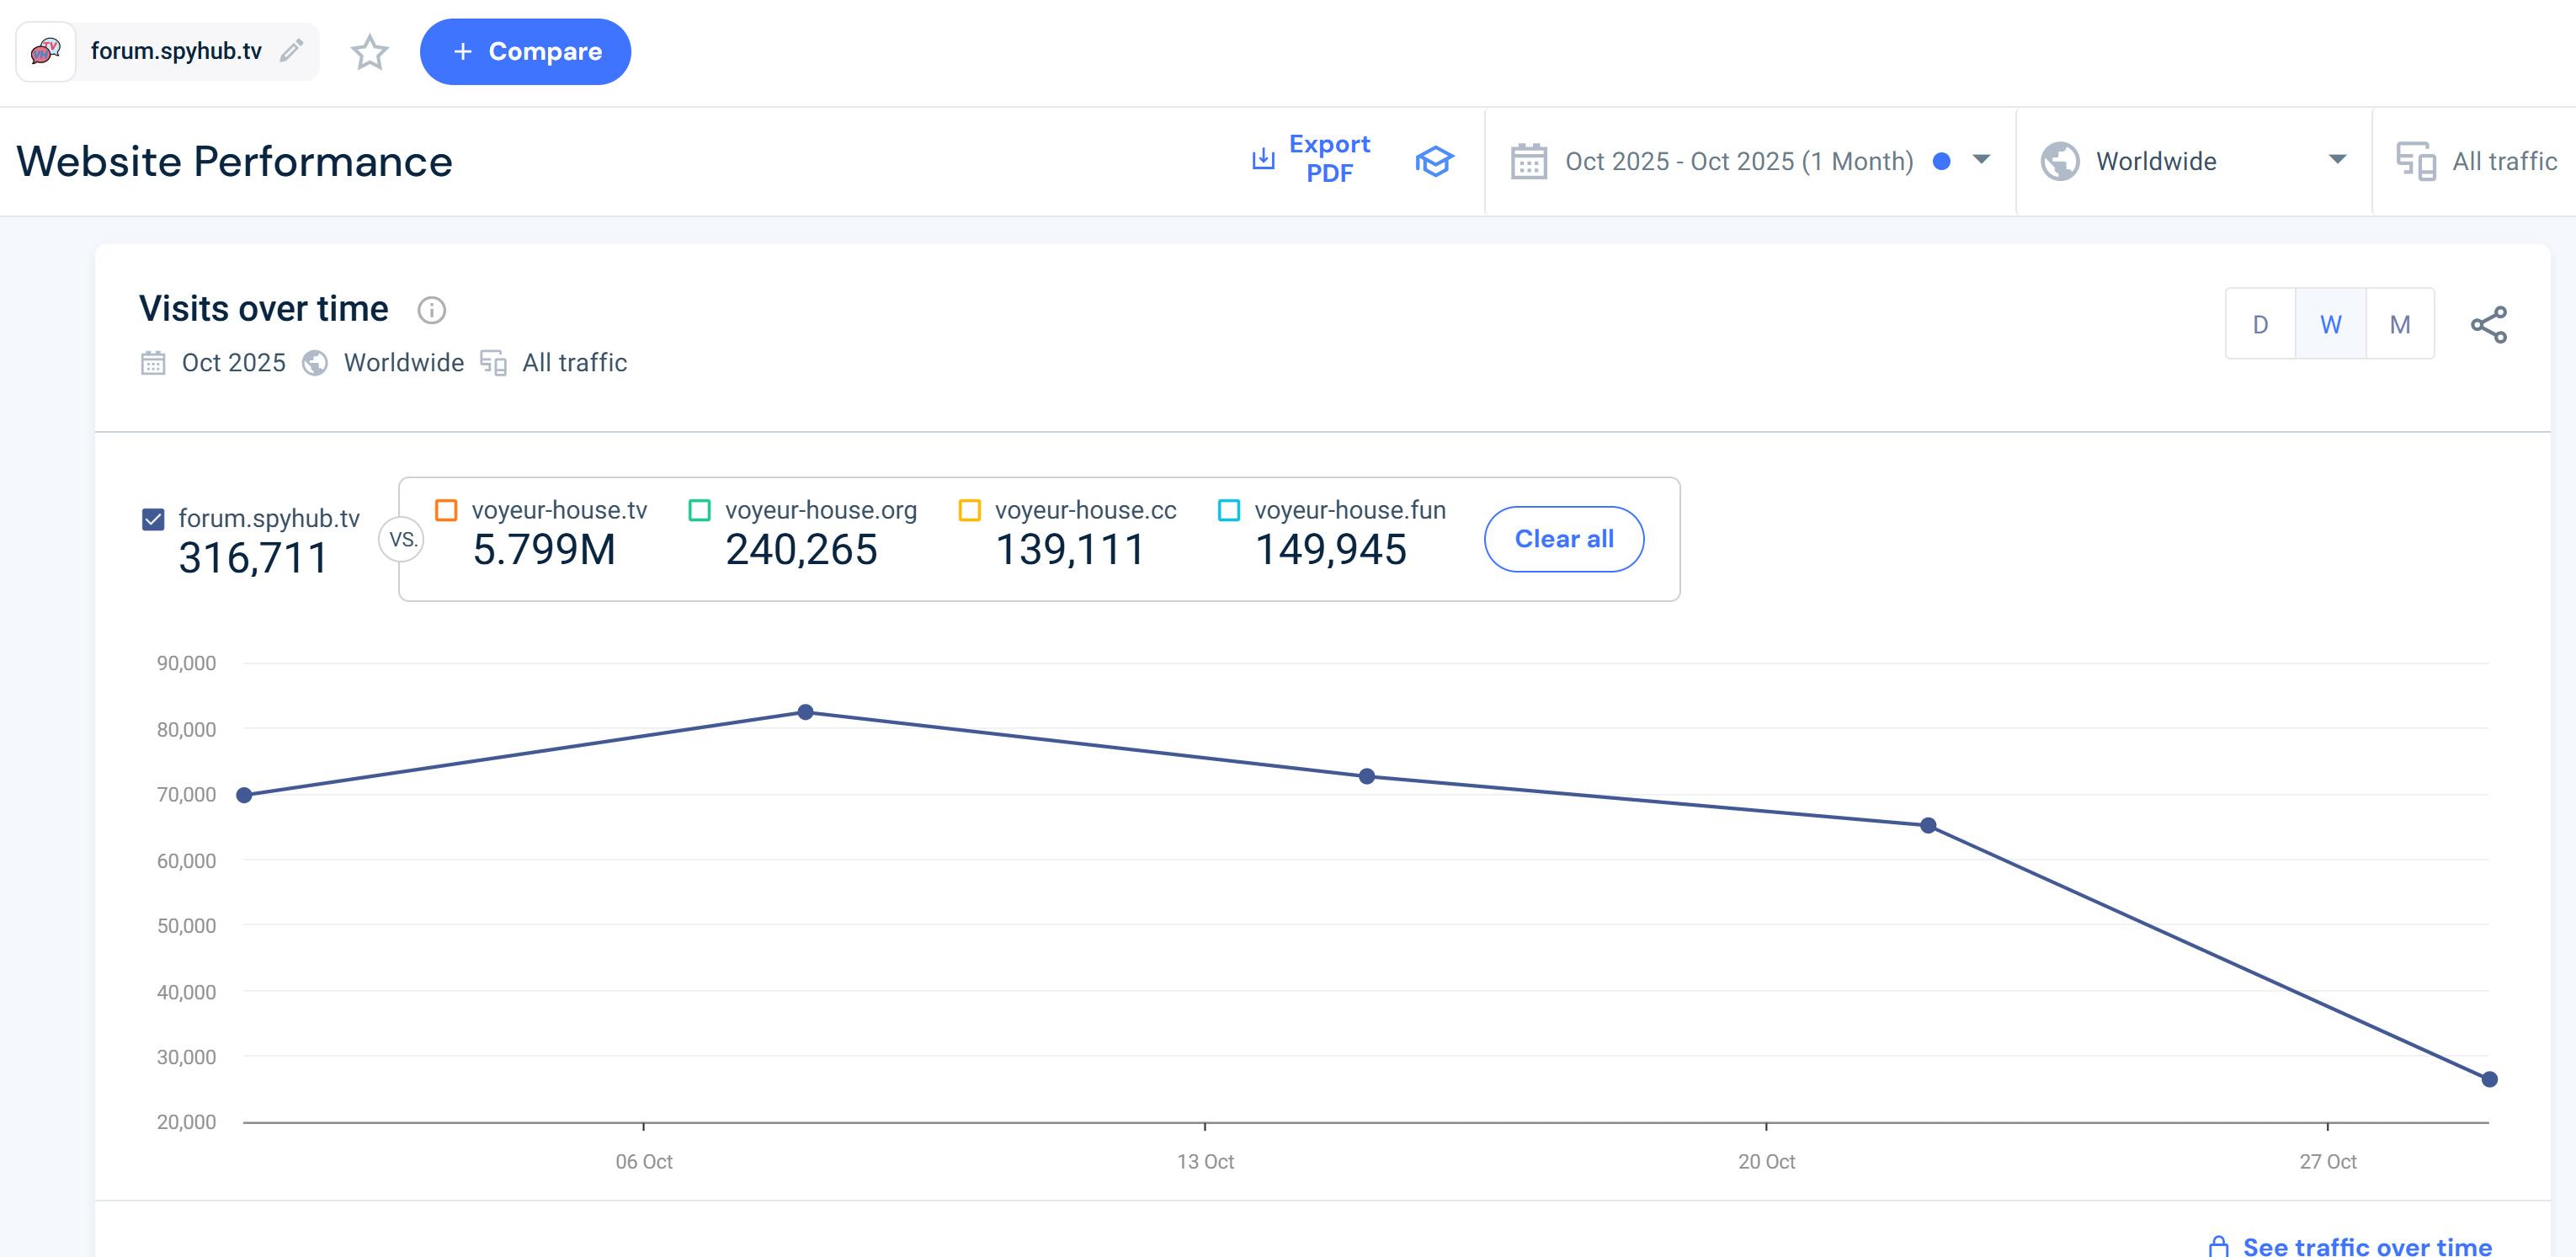
Task: Share the Visits over time chart
Action: [x=2488, y=325]
